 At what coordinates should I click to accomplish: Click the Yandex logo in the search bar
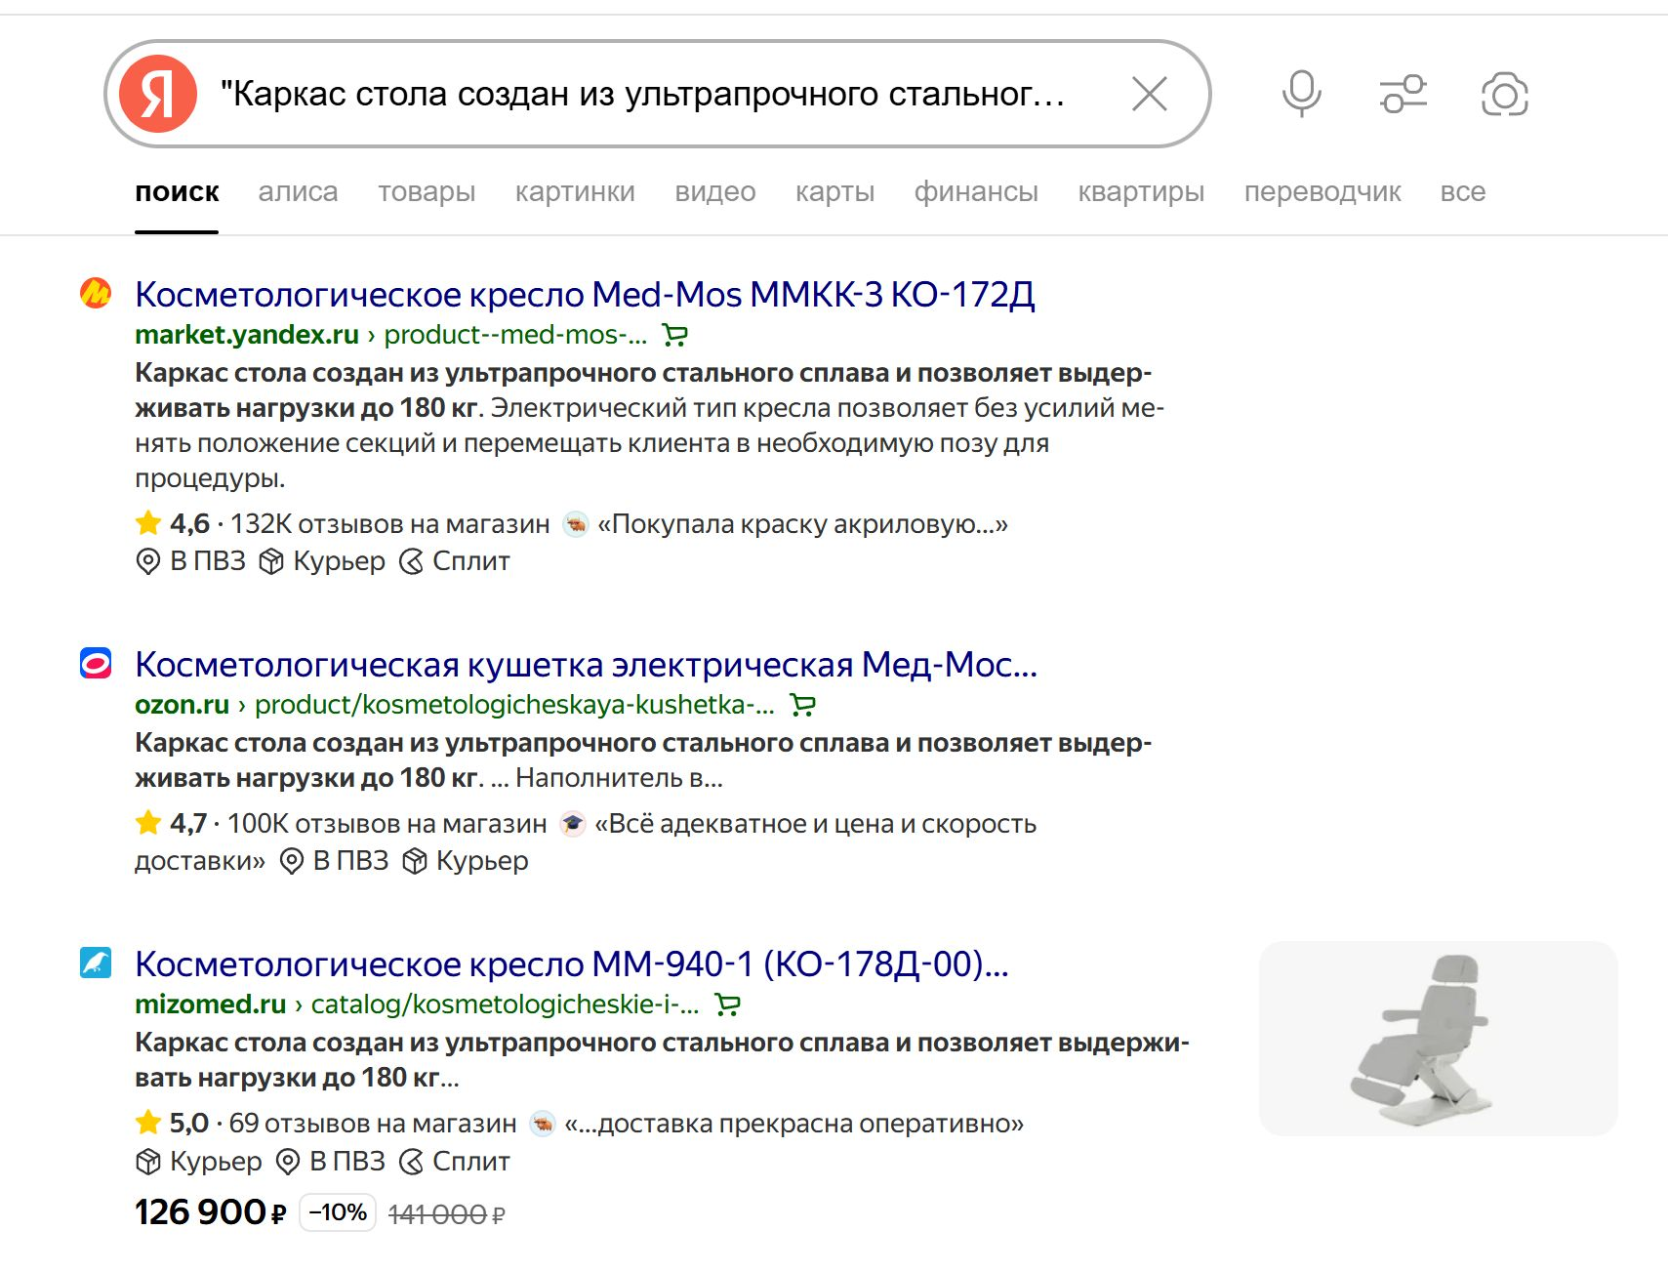pos(159,94)
